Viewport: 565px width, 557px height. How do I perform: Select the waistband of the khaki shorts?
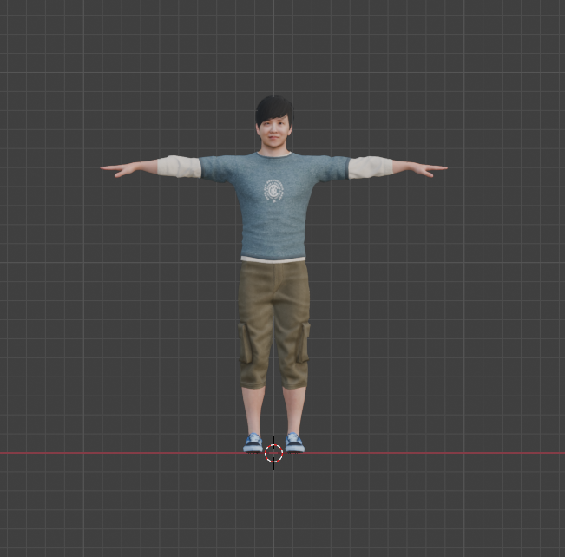[x=273, y=267]
